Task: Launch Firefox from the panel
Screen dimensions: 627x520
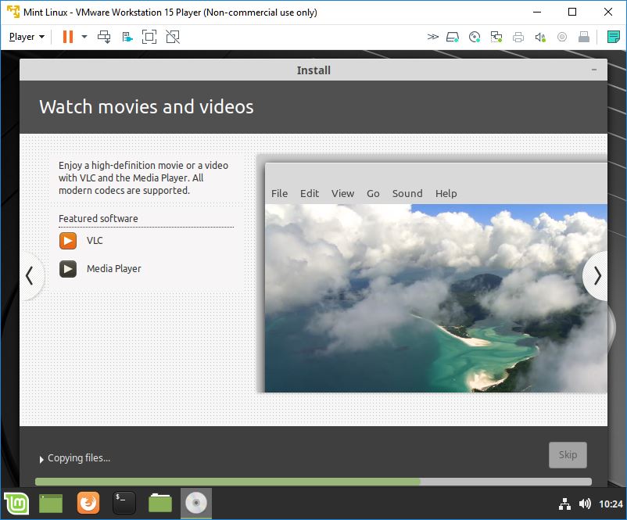Action: point(88,503)
